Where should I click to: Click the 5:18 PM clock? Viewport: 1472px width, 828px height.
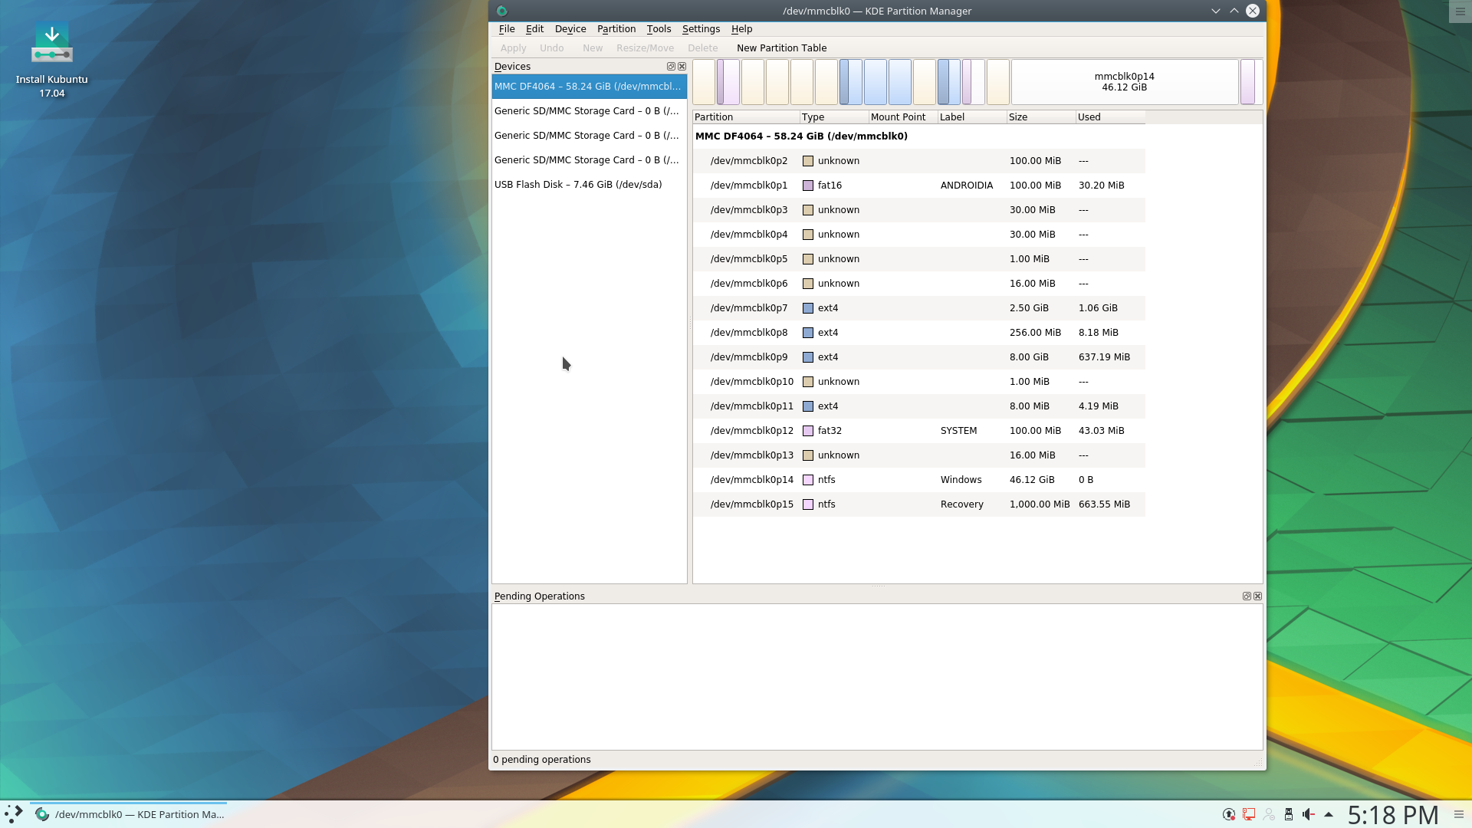tap(1393, 814)
